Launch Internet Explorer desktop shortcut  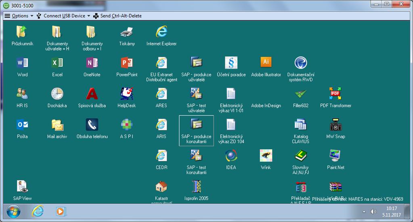[x=161, y=32]
